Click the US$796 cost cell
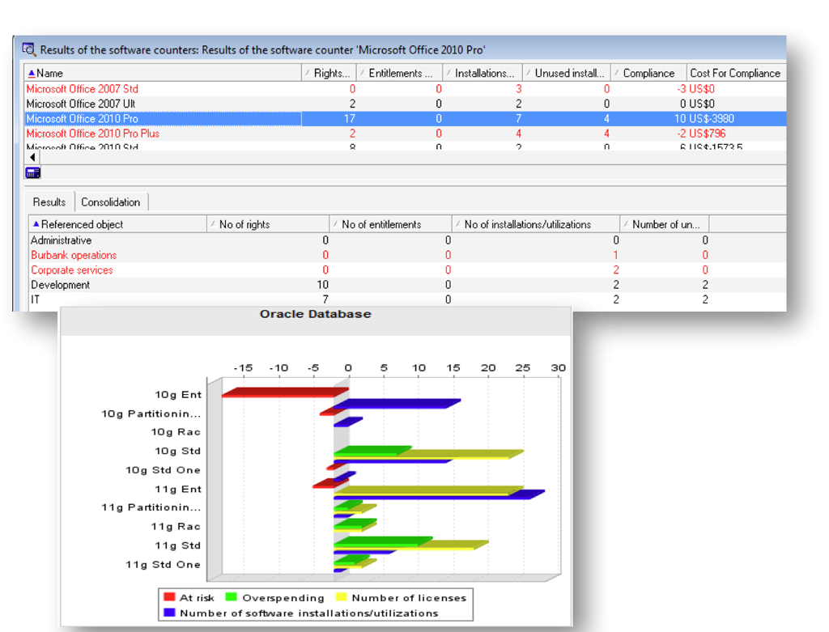Image resolution: width=829 pixels, height=632 pixels. tap(708, 134)
